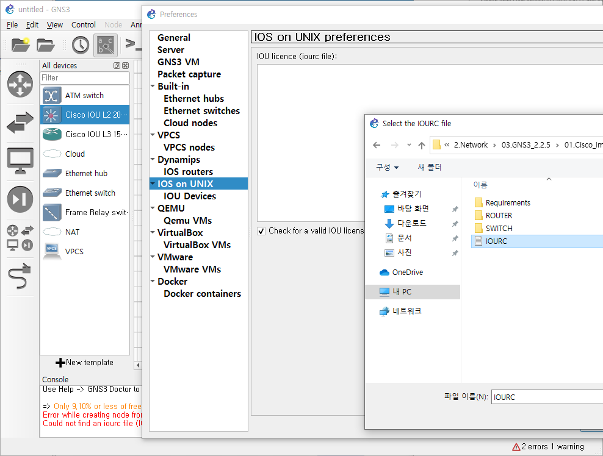Viewport: 603px width, 456px height.
Task: Go up one folder level
Action: click(x=422, y=145)
